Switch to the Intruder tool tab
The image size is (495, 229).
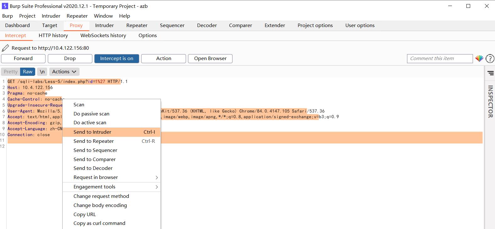[104, 25]
